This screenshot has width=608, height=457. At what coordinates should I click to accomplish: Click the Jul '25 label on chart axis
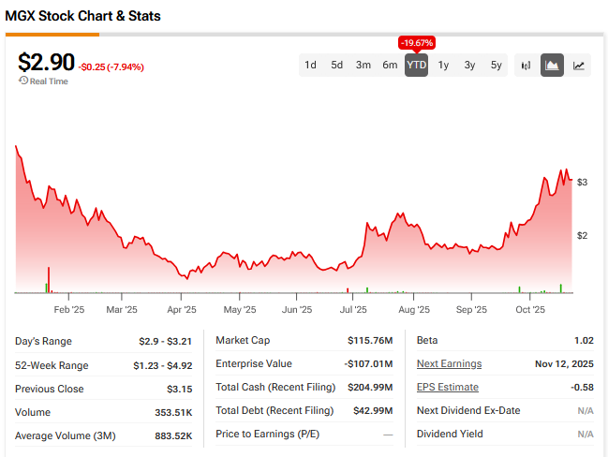coord(352,309)
